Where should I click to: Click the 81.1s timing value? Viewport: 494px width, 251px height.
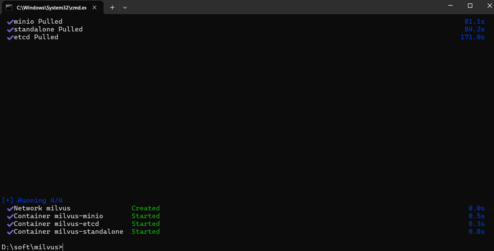point(474,22)
